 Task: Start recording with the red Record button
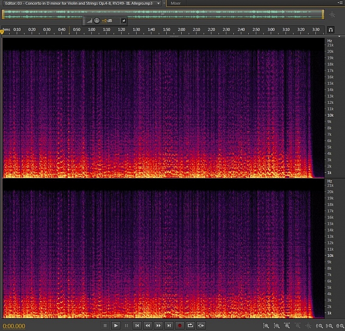[180, 325]
